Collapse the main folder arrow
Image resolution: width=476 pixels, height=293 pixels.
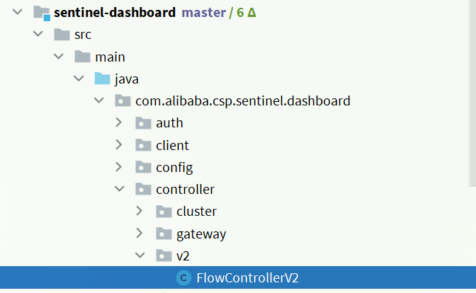pyautogui.click(x=58, y=57)
